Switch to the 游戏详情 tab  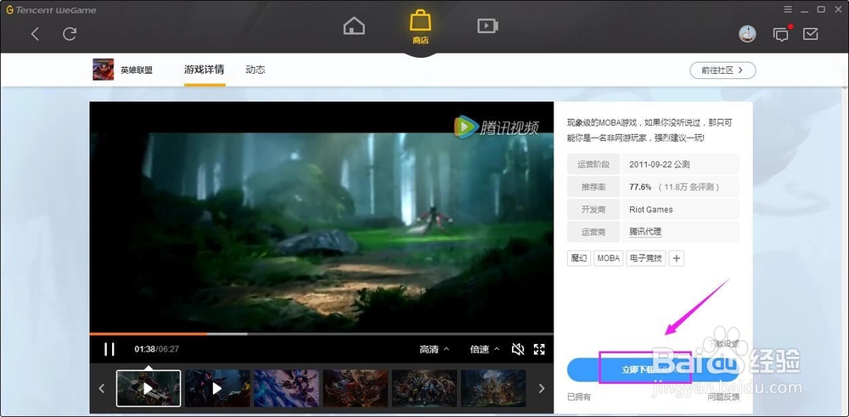point(204,70)
